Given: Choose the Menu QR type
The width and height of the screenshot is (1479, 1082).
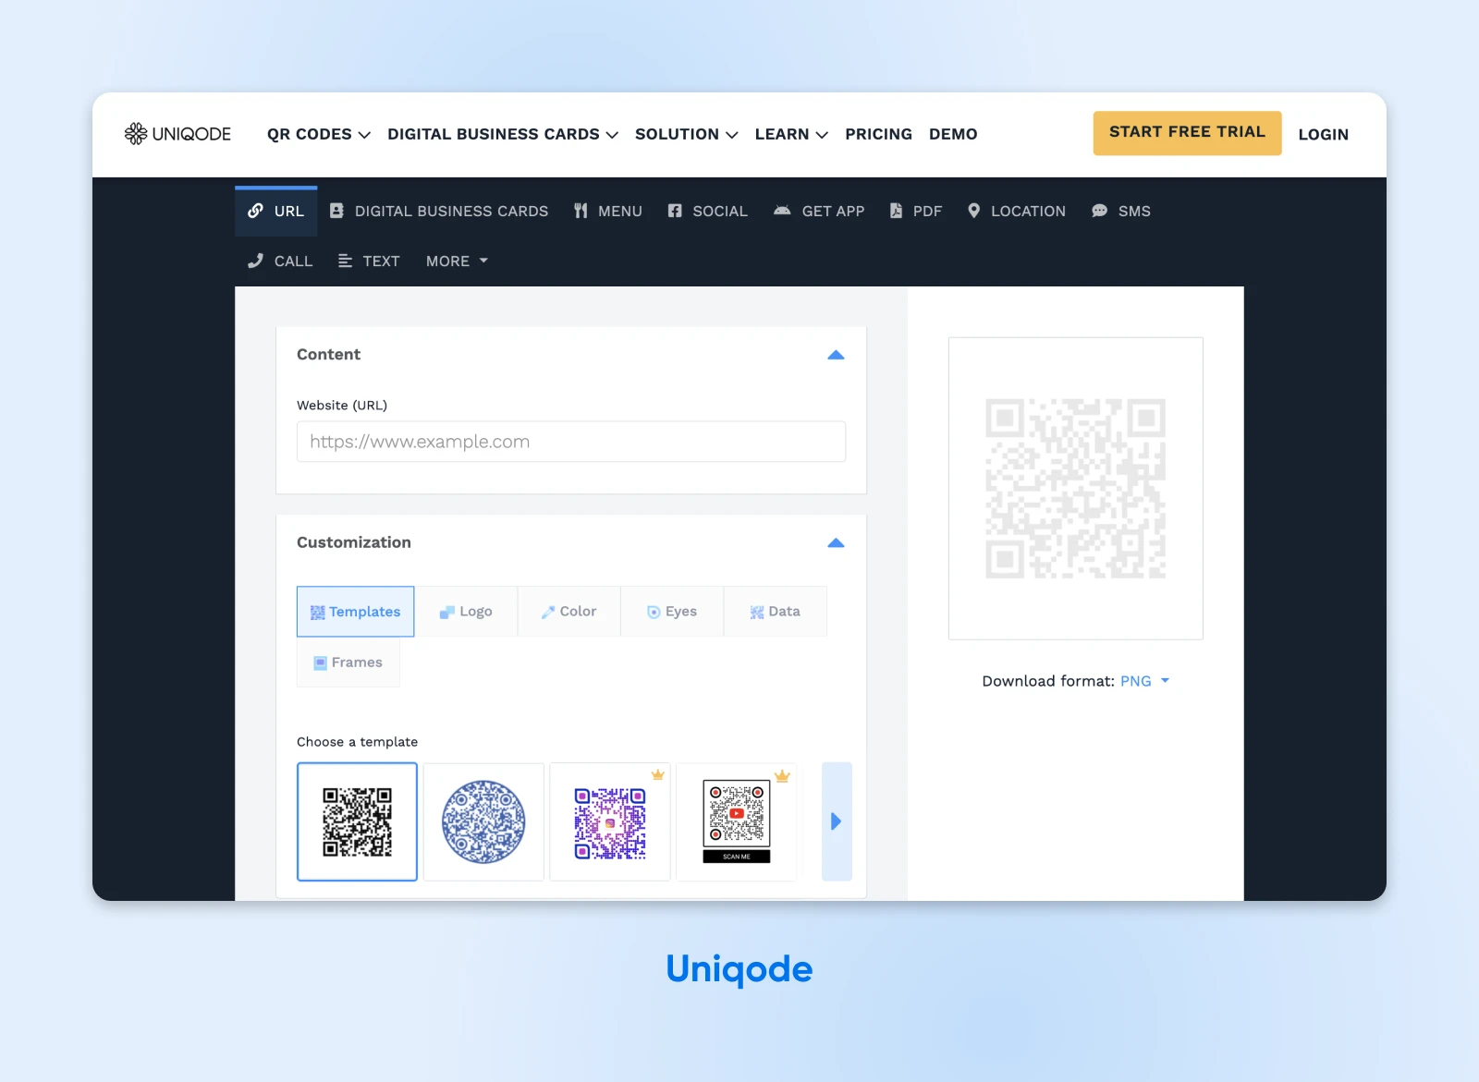Looking at the screenshot, I should click(x=607, y=211).
